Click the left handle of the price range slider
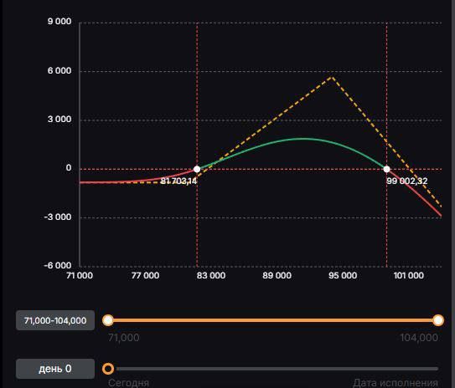Screen dimensions: 455x388 pyautogui.click(x=108, y=320)
